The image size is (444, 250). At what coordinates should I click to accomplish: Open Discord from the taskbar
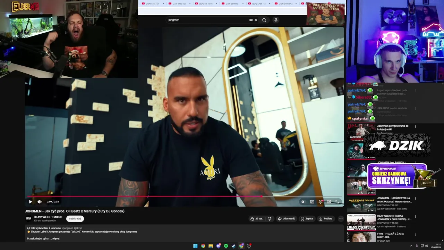(218, 246)
